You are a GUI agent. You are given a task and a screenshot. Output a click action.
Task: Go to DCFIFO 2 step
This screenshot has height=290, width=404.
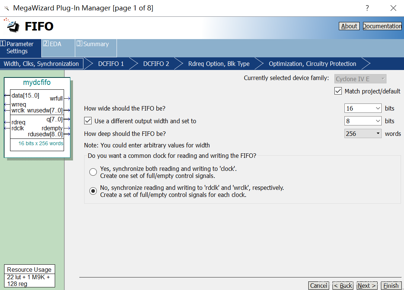click(x=156, y=64)
